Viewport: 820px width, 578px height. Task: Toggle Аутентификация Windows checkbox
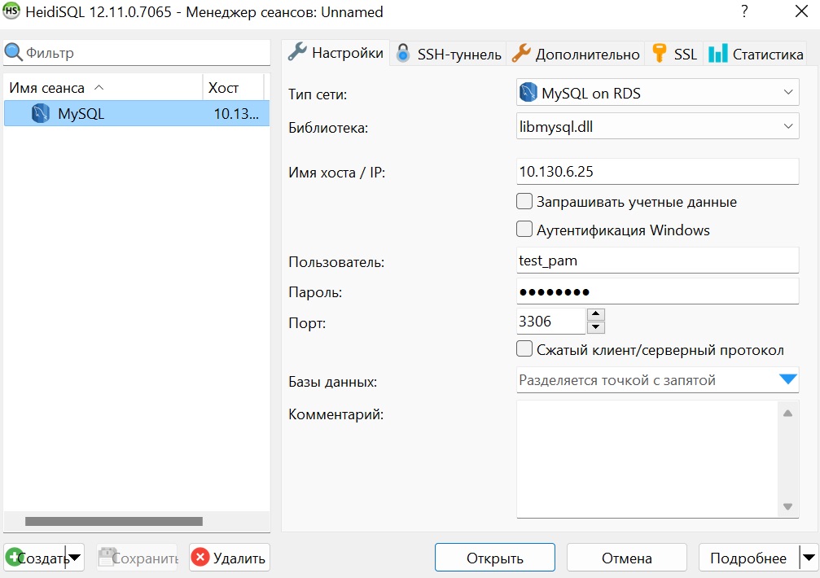525,230
